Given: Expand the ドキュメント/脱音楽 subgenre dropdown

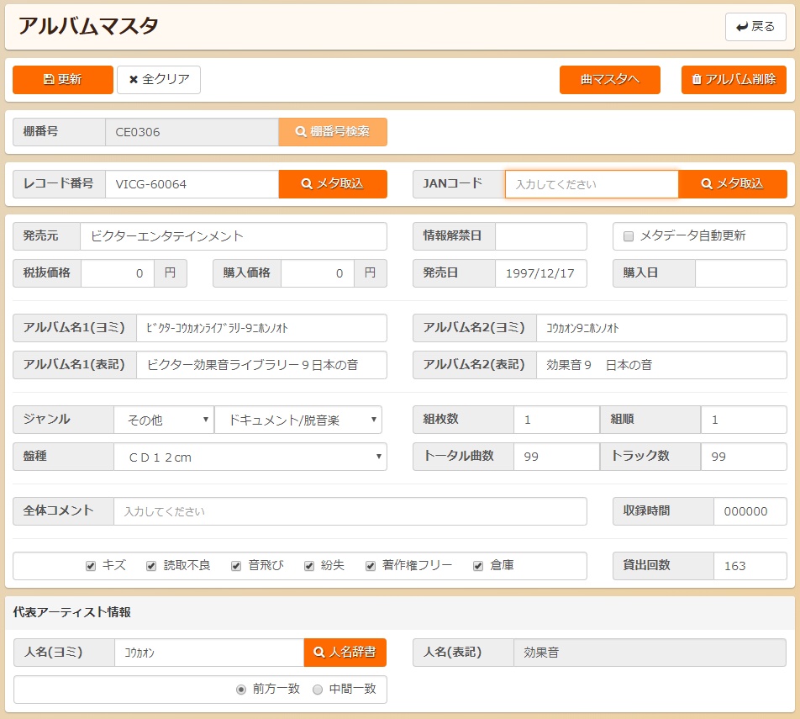Looking at the screenshot, I should pos(297,420).
